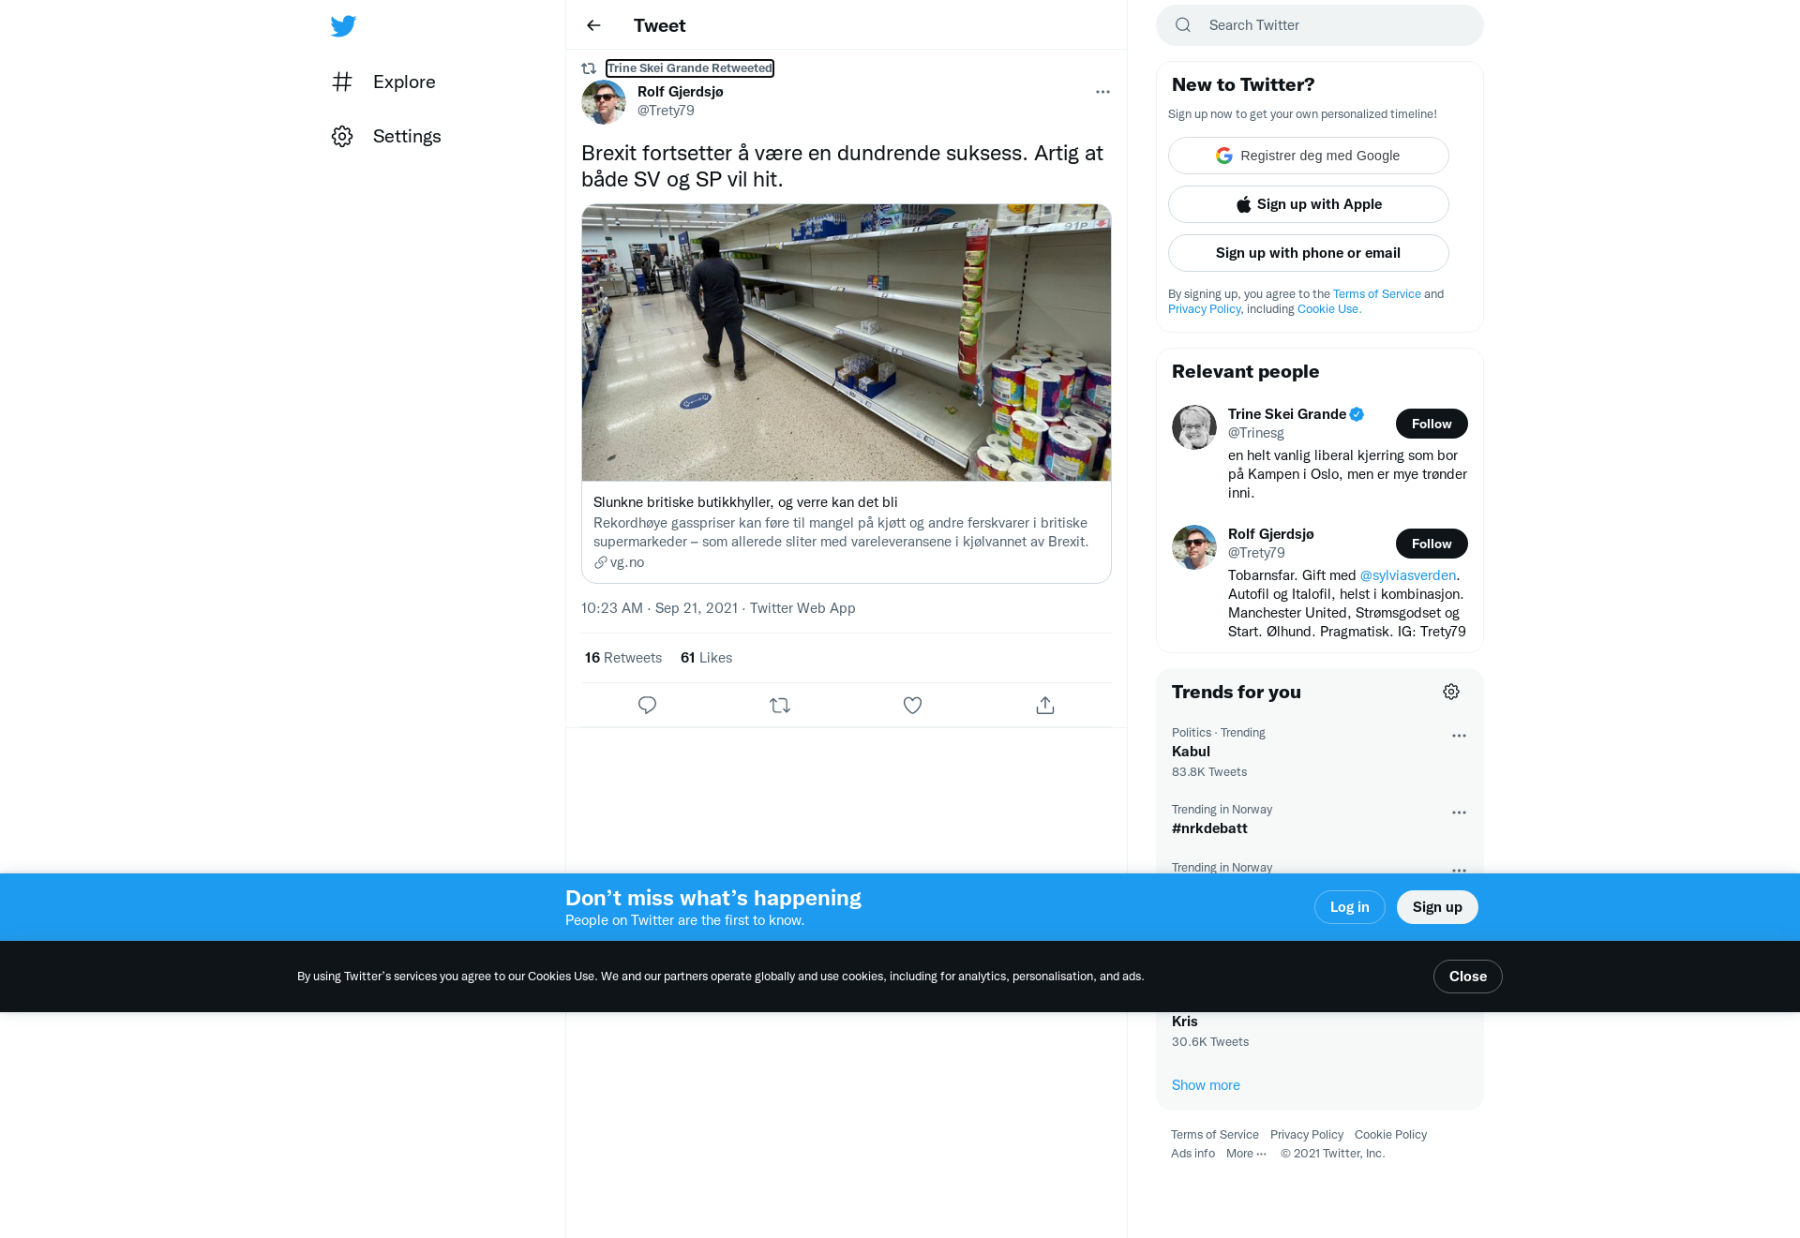Retweet using the retweet arrows icon
The height and width of the screenshot is (1238, 1800).
coord(780,705)
